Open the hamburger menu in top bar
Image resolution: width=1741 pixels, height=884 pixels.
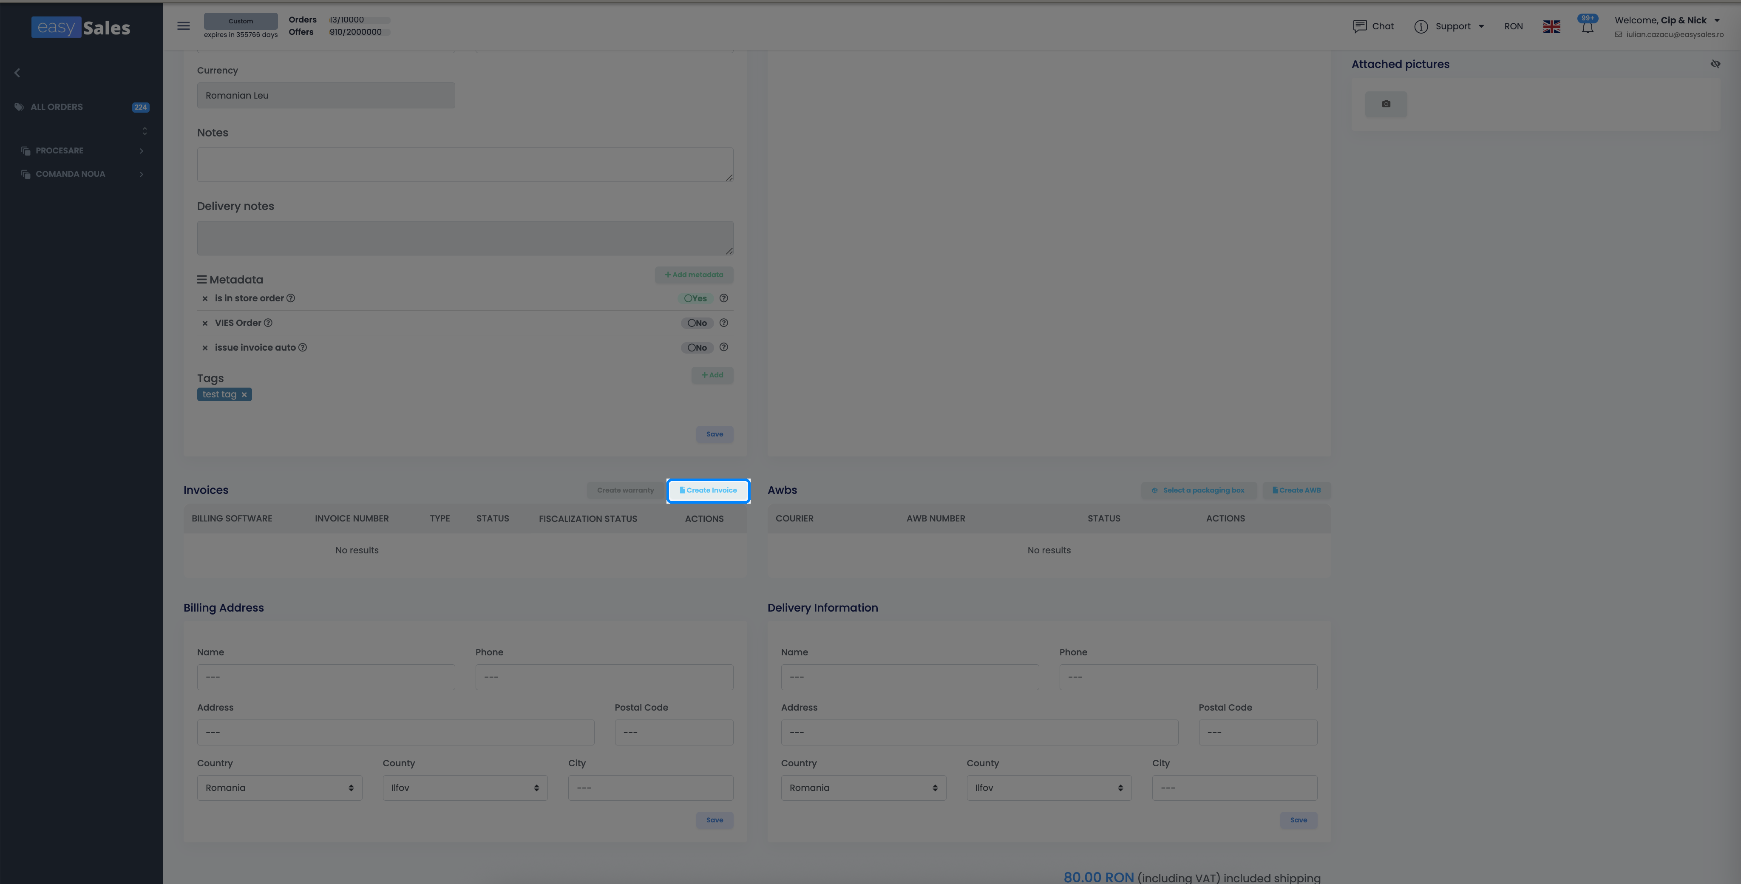[x=183, y=25]
